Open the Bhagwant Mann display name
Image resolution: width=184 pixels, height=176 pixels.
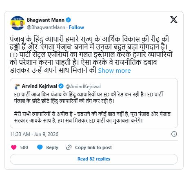click(x=45, y=20)
